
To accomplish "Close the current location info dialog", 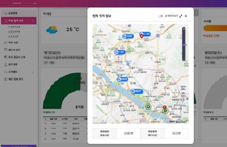I will [186, 16].
